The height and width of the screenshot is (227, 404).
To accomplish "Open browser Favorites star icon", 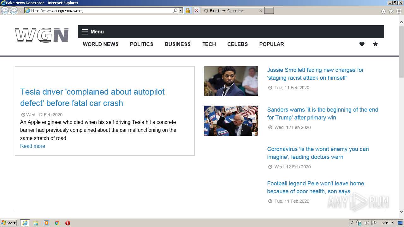I will (x=391, y=11).
